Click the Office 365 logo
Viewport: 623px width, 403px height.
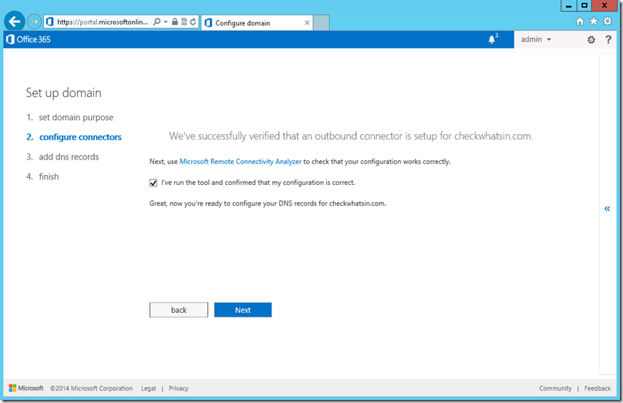click(29, 39)
